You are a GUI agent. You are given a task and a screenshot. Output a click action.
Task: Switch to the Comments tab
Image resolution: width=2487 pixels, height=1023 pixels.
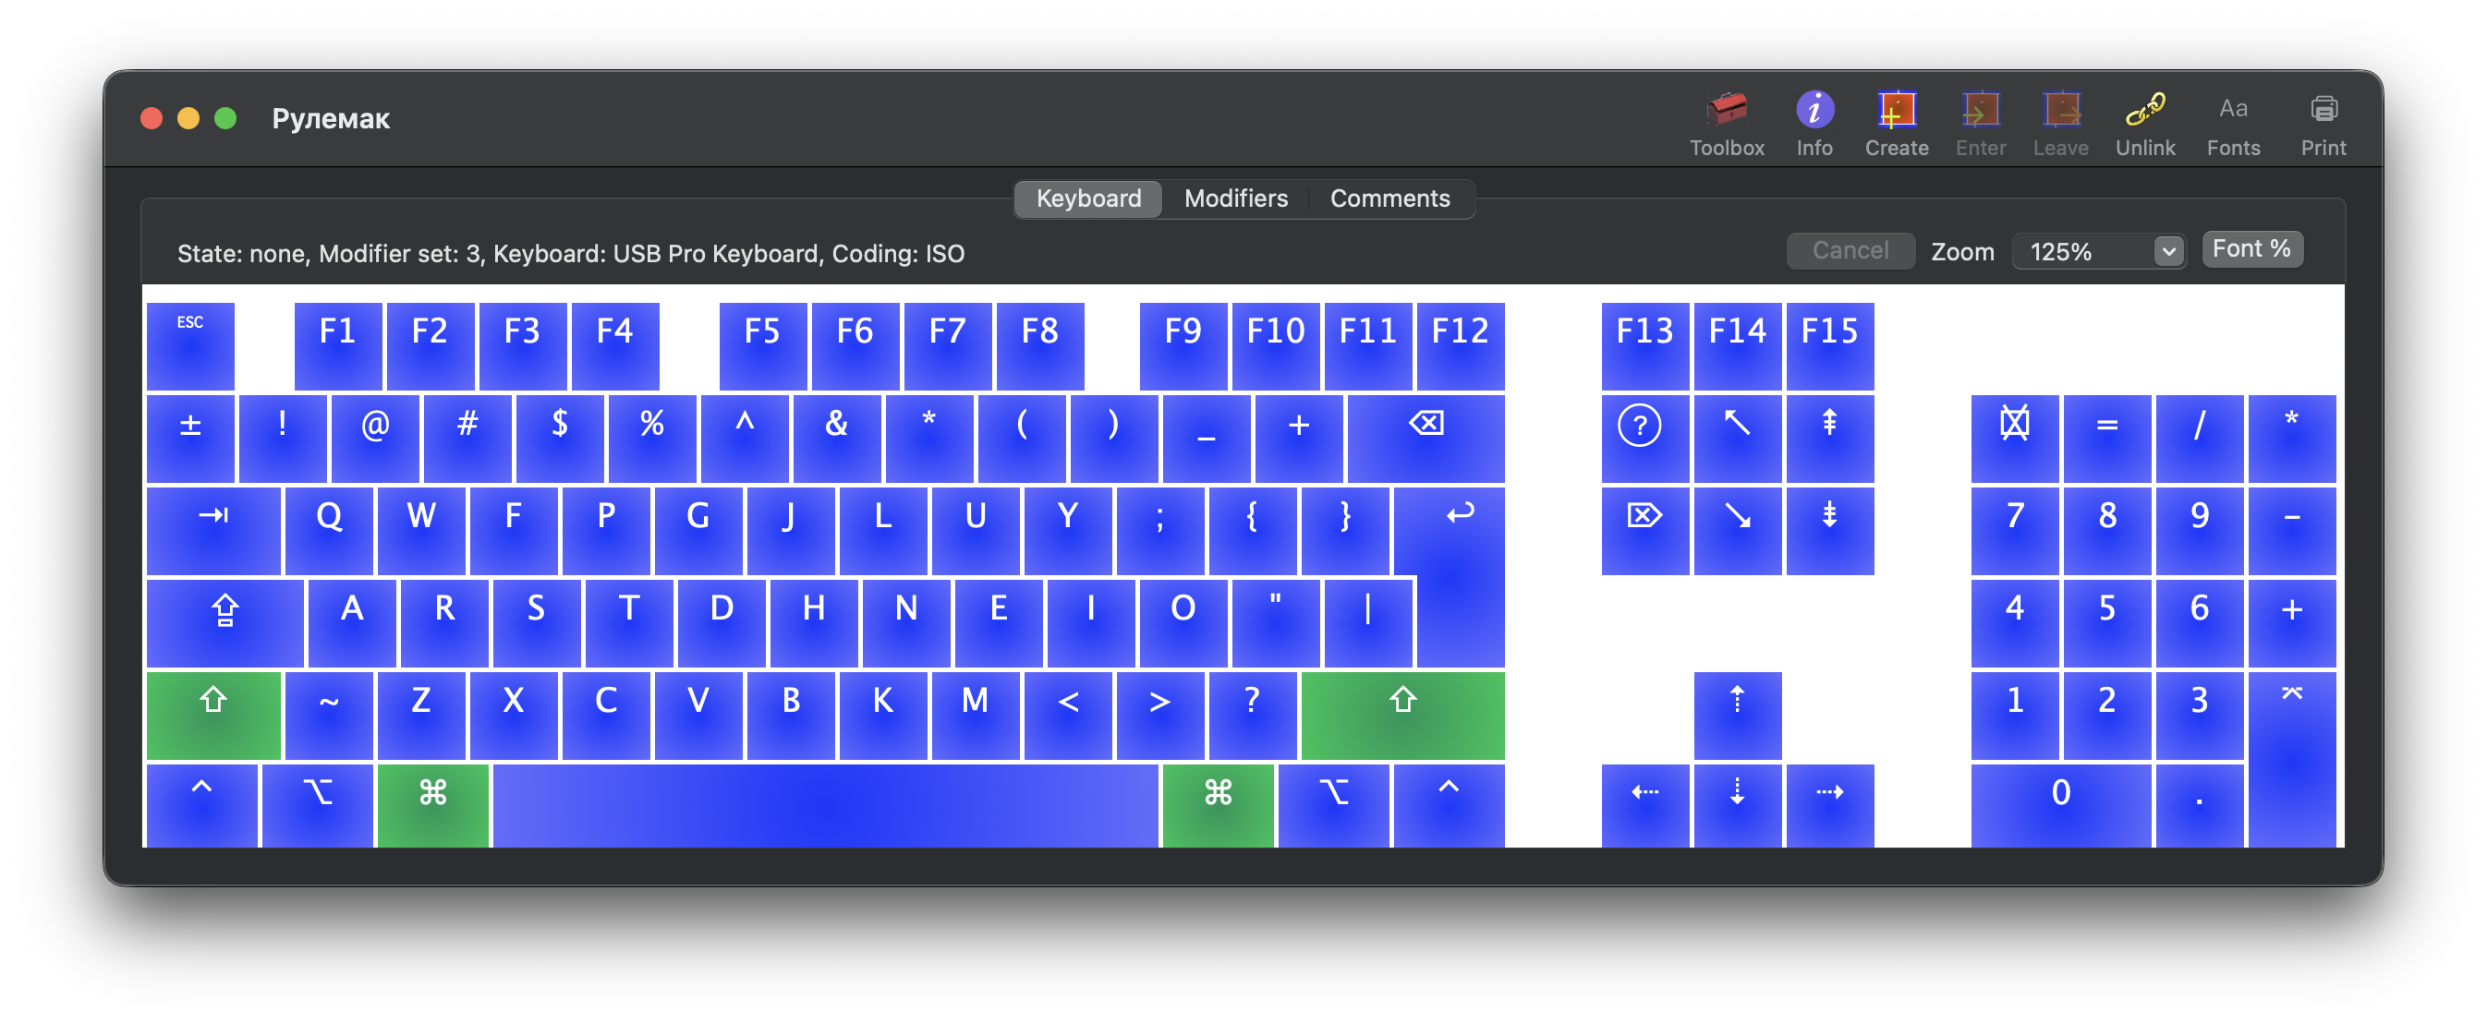pyautogui.click(x=1389, y=199)
